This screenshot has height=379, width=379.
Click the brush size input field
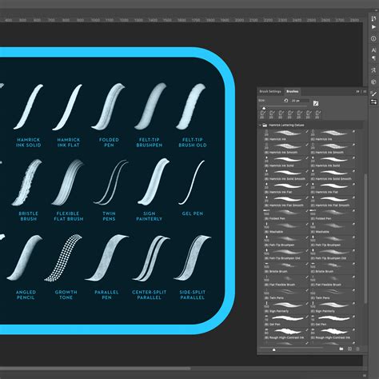[x=300, y=101]
